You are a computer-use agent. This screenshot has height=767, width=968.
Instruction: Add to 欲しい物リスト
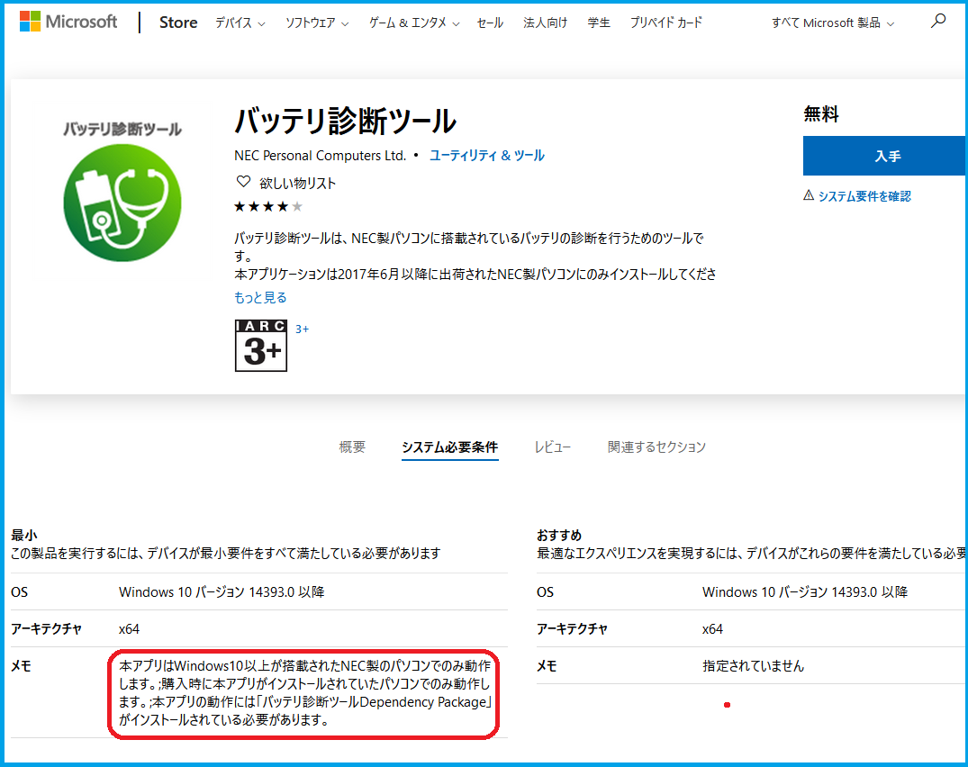297,184
